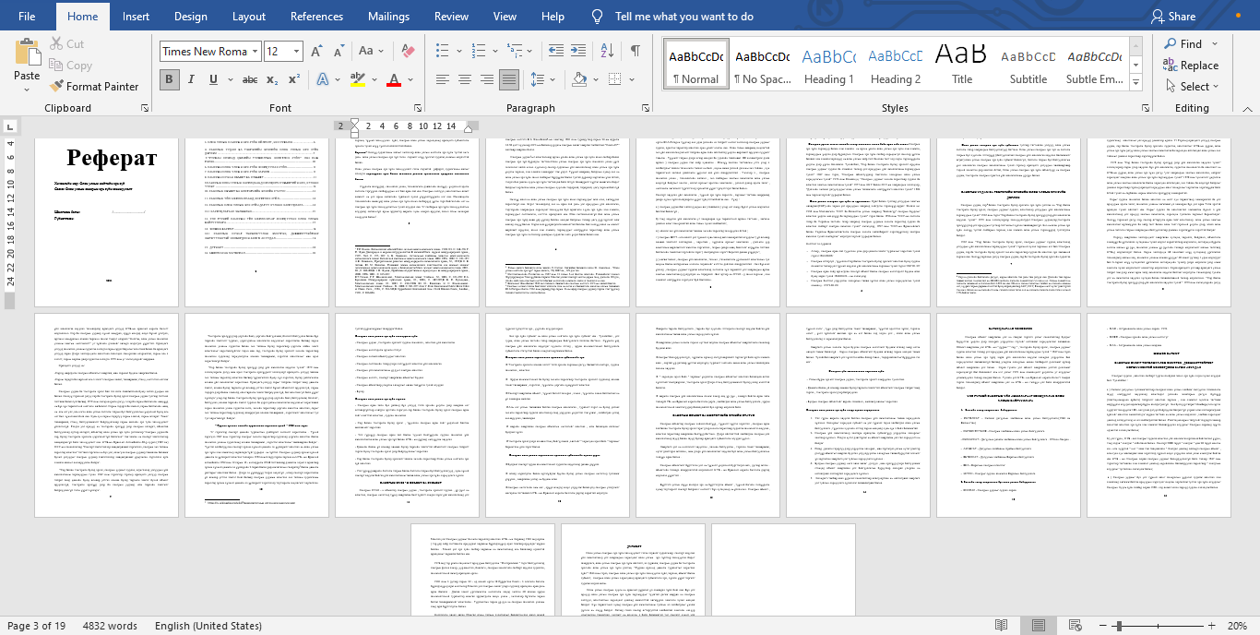Expand the Change Case menu
This screenshot has width=1260, height=635.
(x=371, y=51)
